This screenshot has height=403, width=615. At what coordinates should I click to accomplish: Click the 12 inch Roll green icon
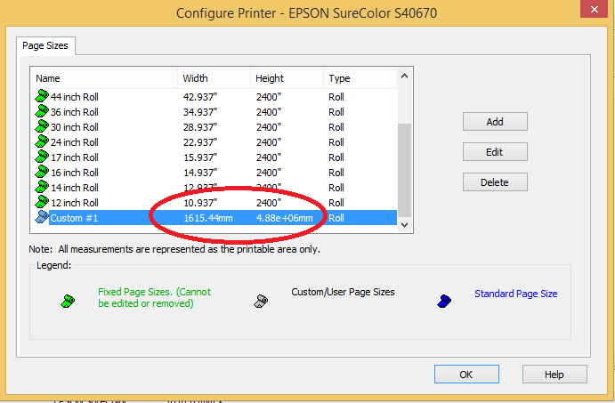(x=41, y=203)
